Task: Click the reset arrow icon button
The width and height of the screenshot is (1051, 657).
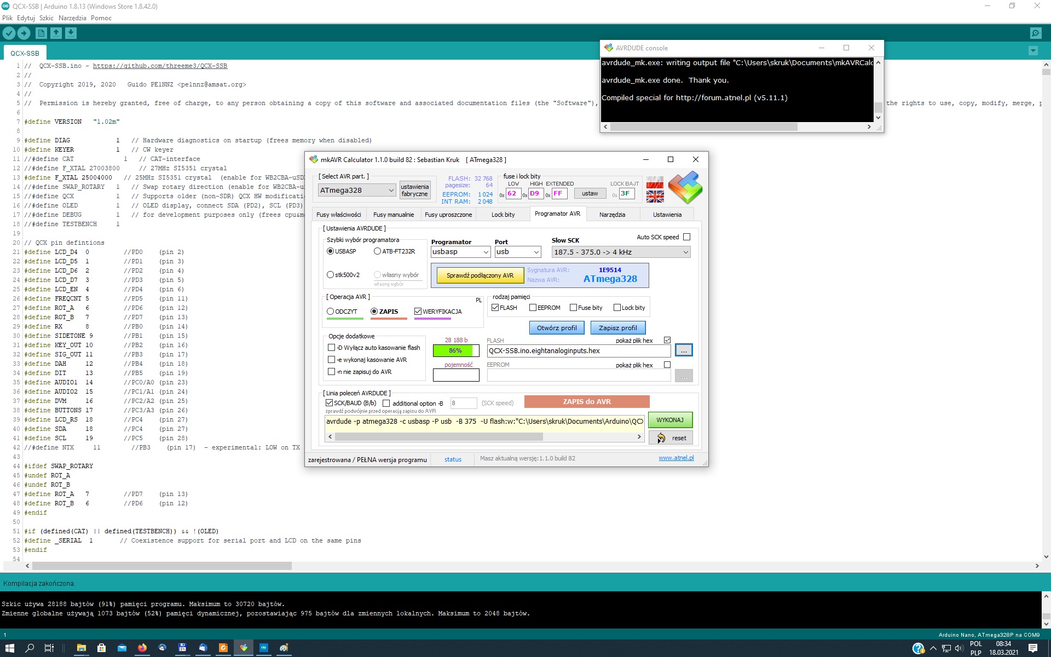Action: point(670,438)
